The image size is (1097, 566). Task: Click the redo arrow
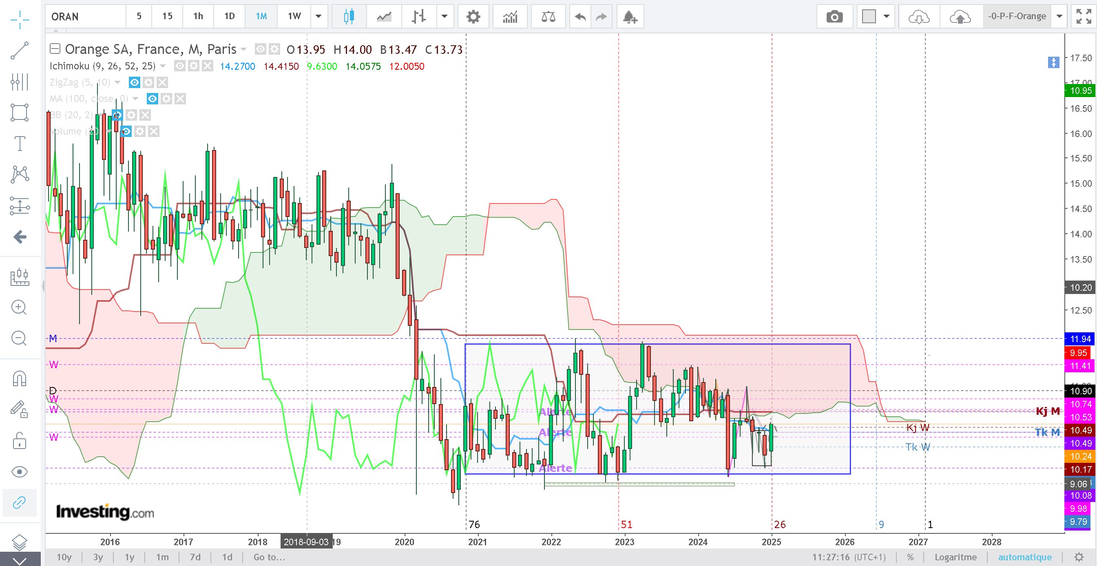(x=601, y=17)
